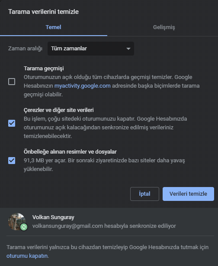Click the Volkan Sunguray account name
This screenshot has height=266, width=218.
pyautogui.click(x=53, y=217)
